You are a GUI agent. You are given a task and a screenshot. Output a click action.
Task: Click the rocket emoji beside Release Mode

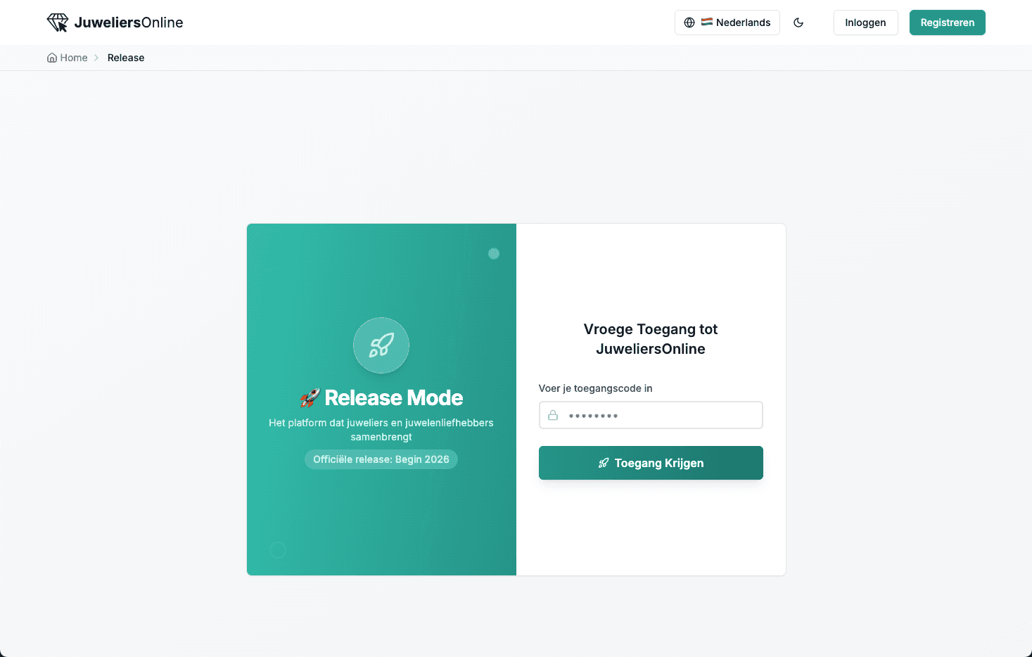tap(310, 398)
